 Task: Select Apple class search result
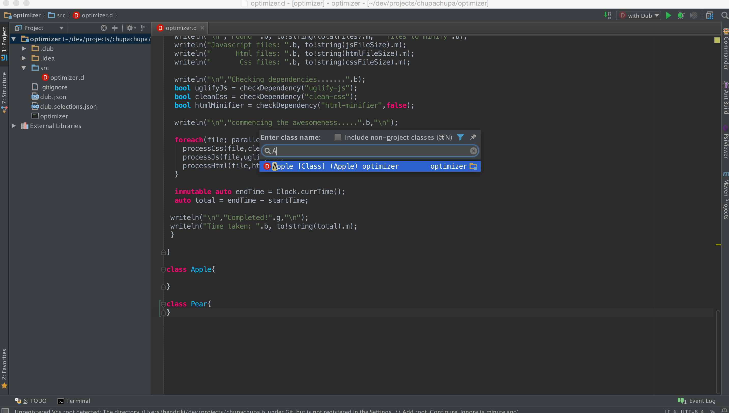(370, 166)
